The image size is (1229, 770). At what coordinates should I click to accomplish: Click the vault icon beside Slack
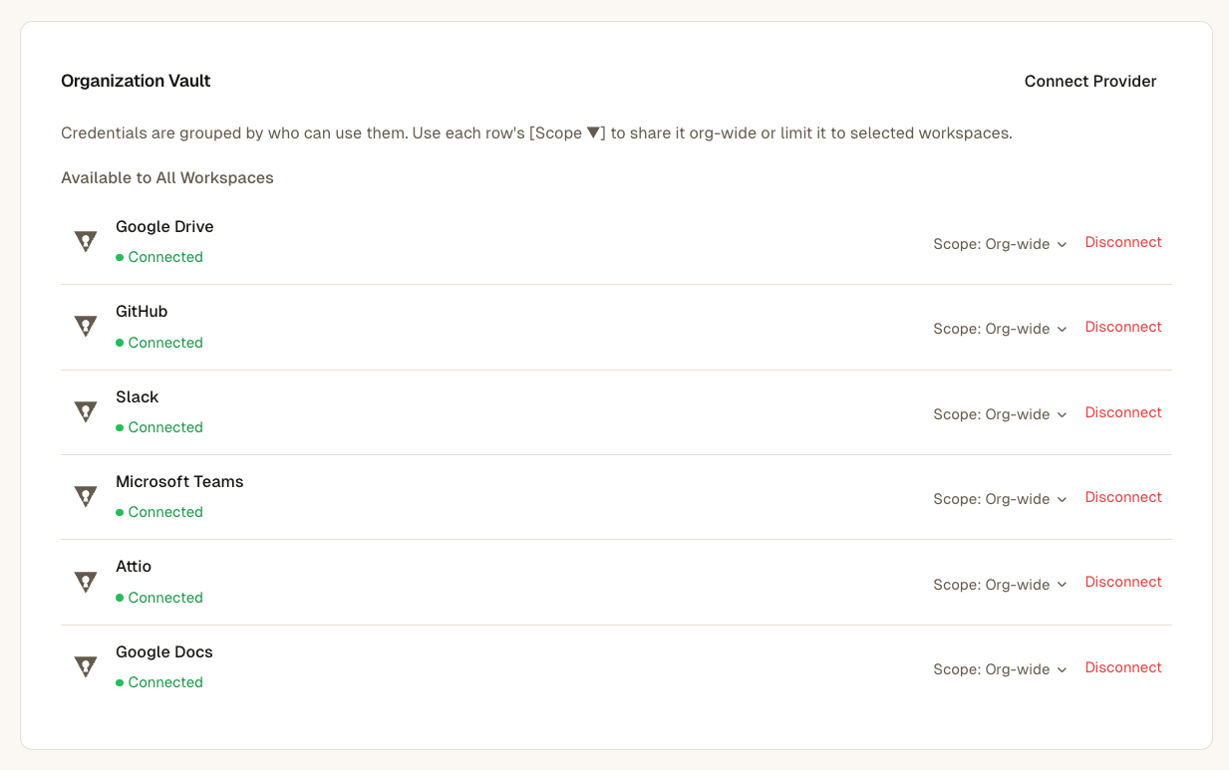tap(86, 411)
